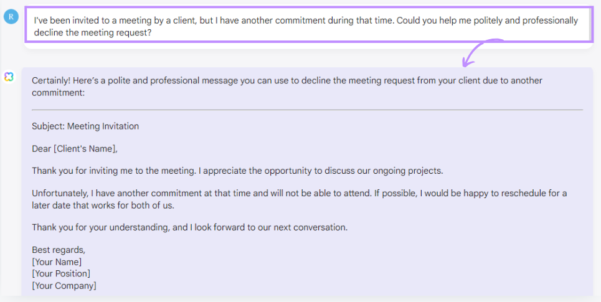The image size is (601, 302).
Task: Click the word 'commitment:' ending the intro
Action: pos(58,93)
